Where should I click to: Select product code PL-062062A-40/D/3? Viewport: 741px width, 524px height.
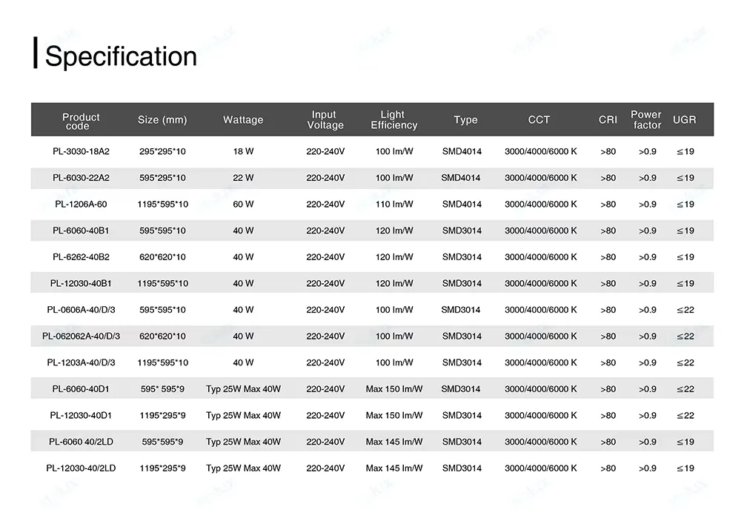click(x=81, y=336)
